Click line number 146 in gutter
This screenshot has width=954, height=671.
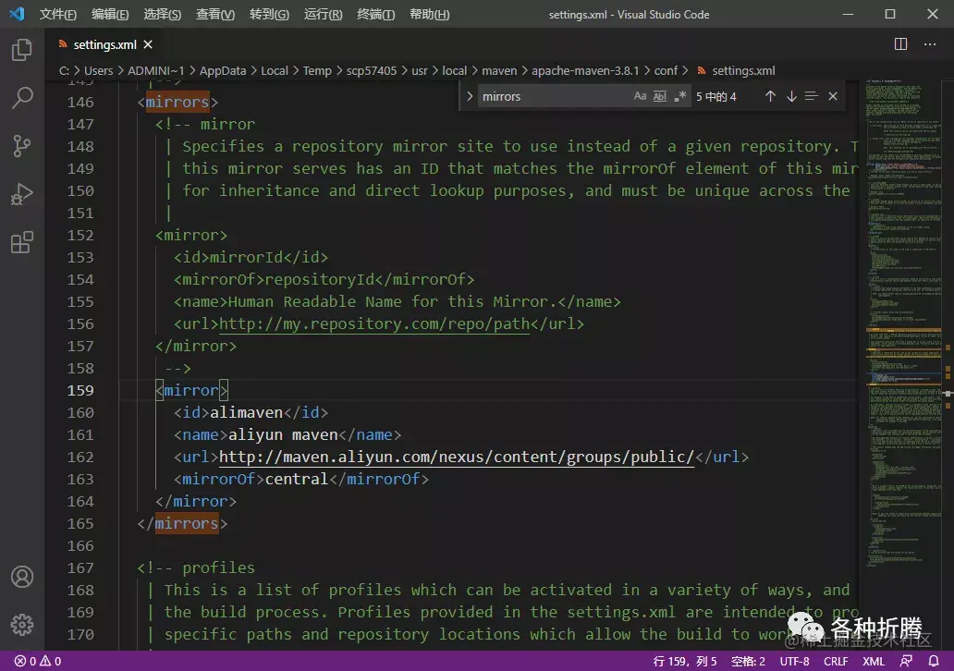(80, 103)
